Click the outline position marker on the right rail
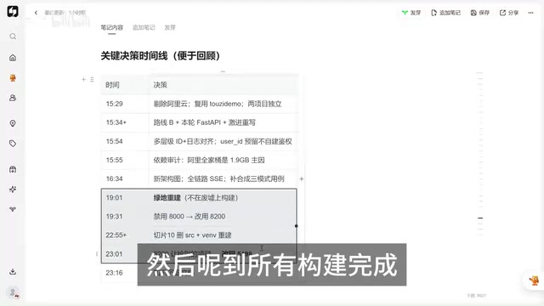 (480, 218)
